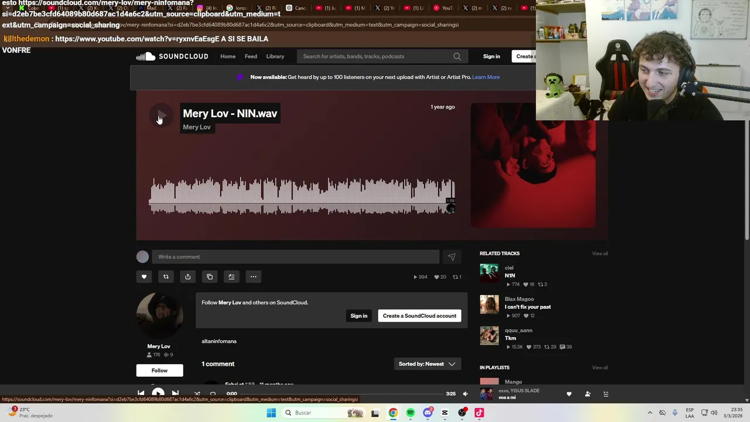Copy the track link with copy icon
The height and width of the screenshot is (422, 750).
[210, 277]
